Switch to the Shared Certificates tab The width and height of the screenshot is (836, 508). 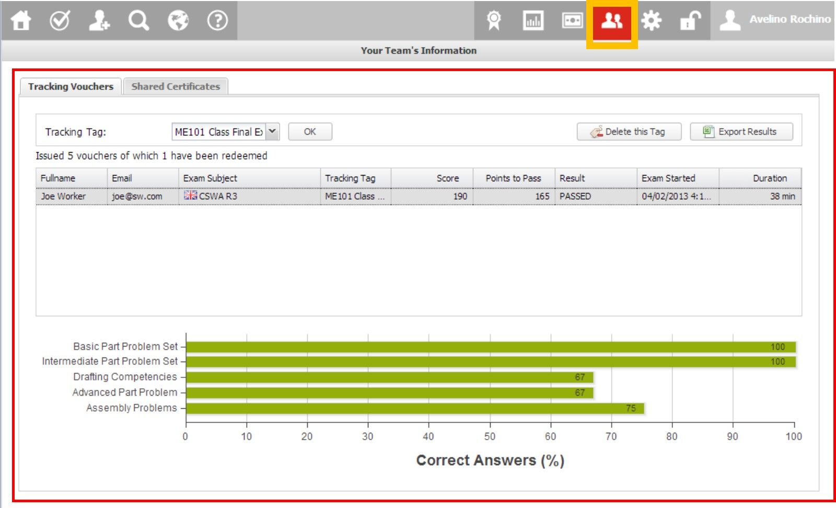pyautogui.click(x=175, y=86)
